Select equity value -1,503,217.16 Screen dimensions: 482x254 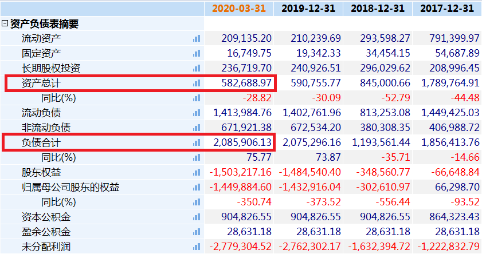click(x=240, y=172)
